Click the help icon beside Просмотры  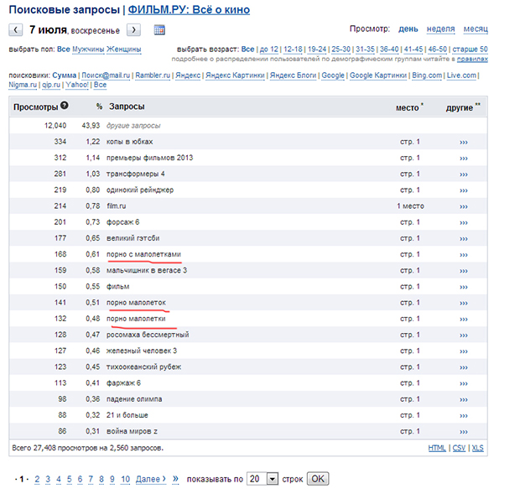click(64, 107)
